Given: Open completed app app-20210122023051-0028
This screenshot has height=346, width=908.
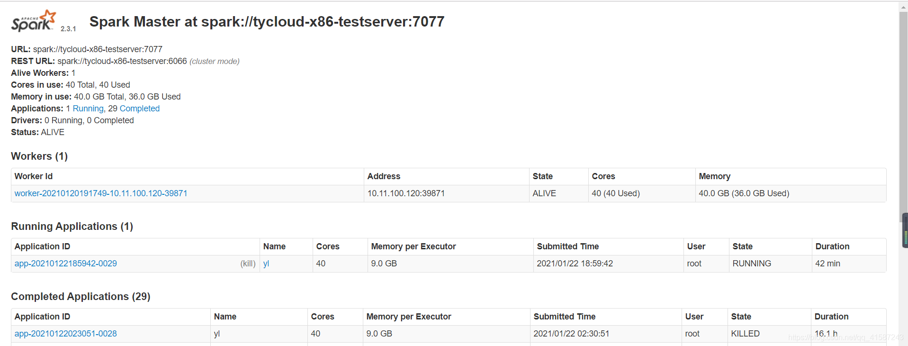Looking at the screenshot, I should [x=66, y=334].
